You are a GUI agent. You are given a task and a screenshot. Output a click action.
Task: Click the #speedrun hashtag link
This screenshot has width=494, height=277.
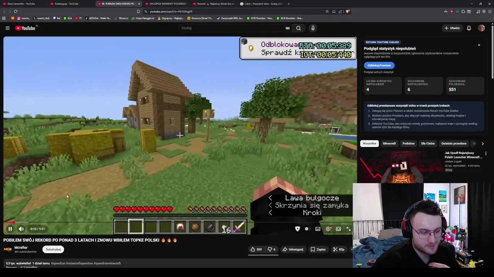click(58, 264)
